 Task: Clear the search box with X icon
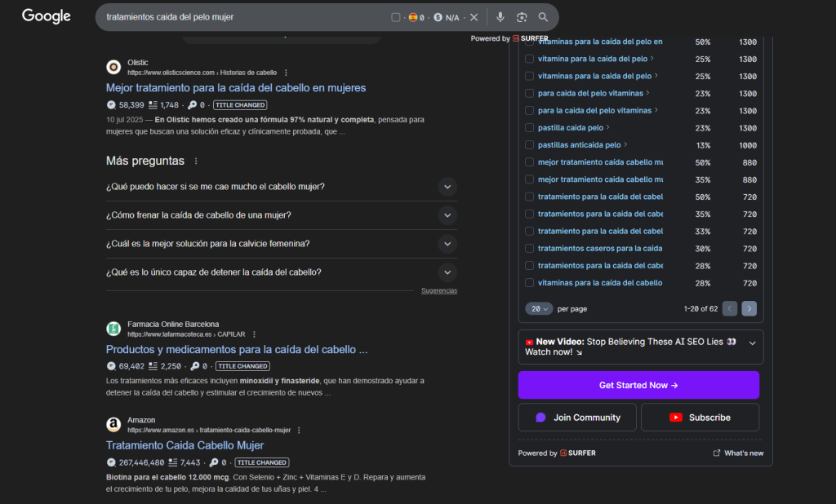474,17
